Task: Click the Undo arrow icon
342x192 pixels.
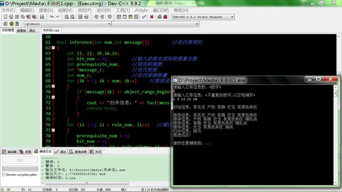Action: 52,17
